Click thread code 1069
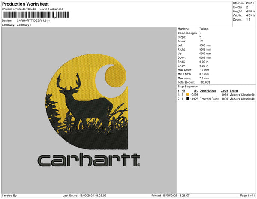This screenshot has height=199, width=257. tap(225, 95)
